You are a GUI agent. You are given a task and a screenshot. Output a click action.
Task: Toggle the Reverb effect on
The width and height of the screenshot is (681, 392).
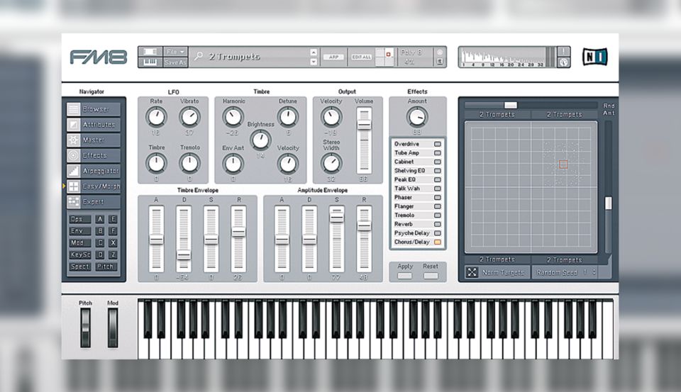click(437, 224)
